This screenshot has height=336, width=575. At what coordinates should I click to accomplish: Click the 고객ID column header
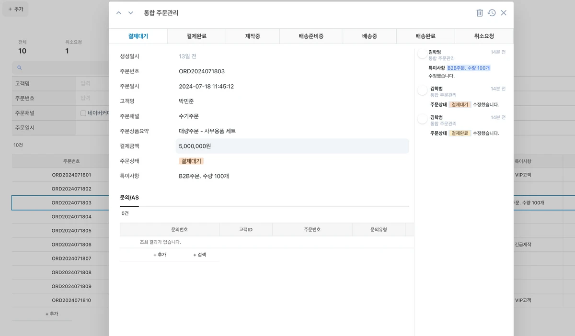point(246,230)
